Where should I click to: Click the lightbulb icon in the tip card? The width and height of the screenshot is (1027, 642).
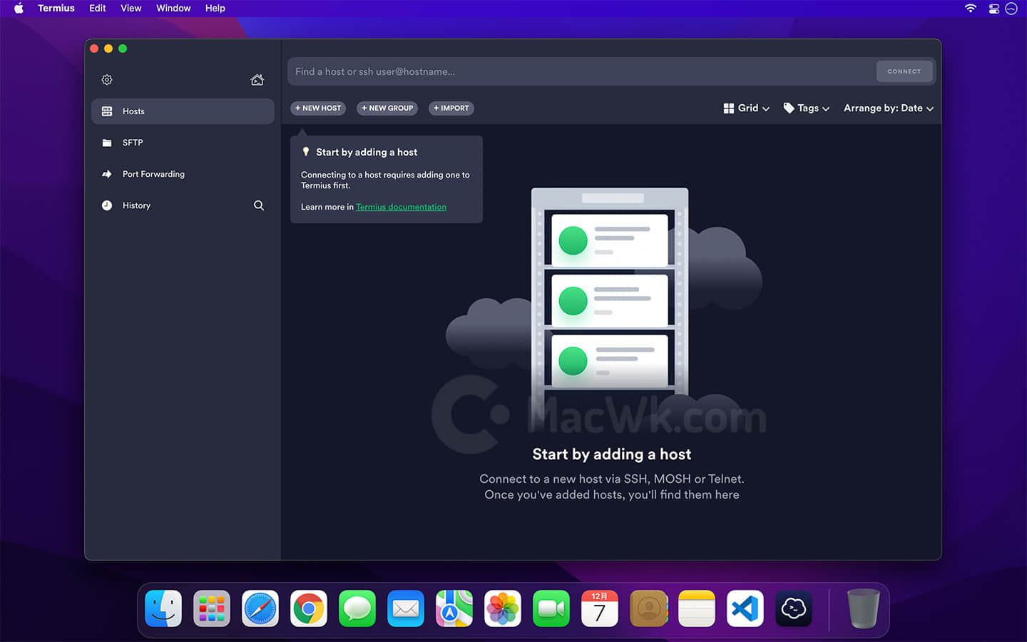(306, 152)
